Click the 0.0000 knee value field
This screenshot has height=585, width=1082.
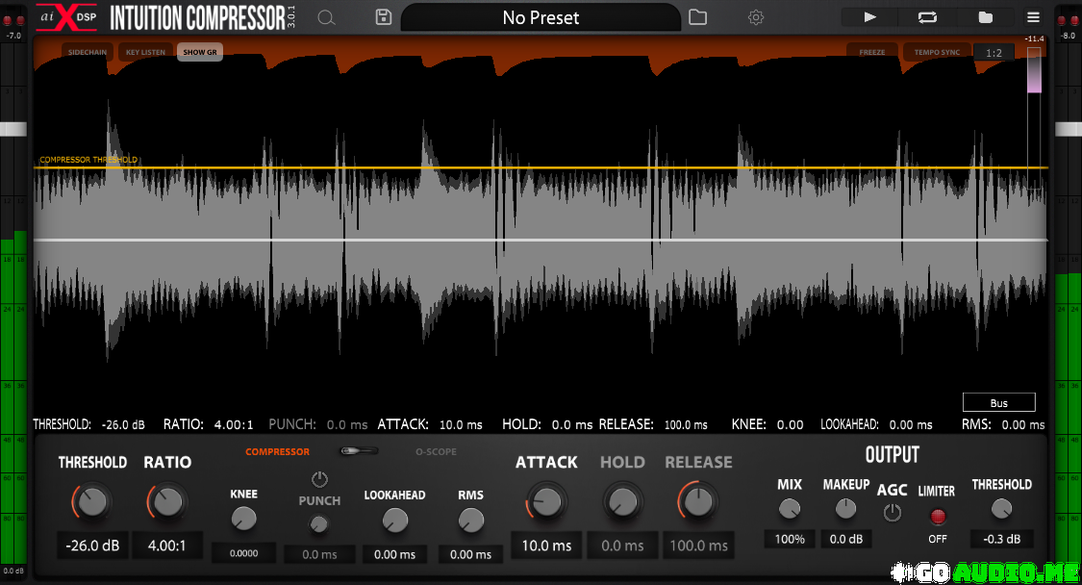point(243,553)
